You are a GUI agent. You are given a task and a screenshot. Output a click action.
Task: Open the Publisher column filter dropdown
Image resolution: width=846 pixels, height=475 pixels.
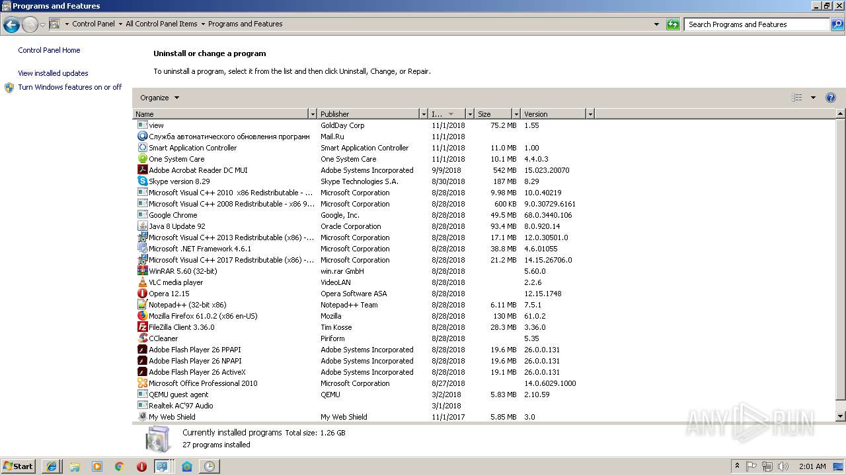coord(424,114)
